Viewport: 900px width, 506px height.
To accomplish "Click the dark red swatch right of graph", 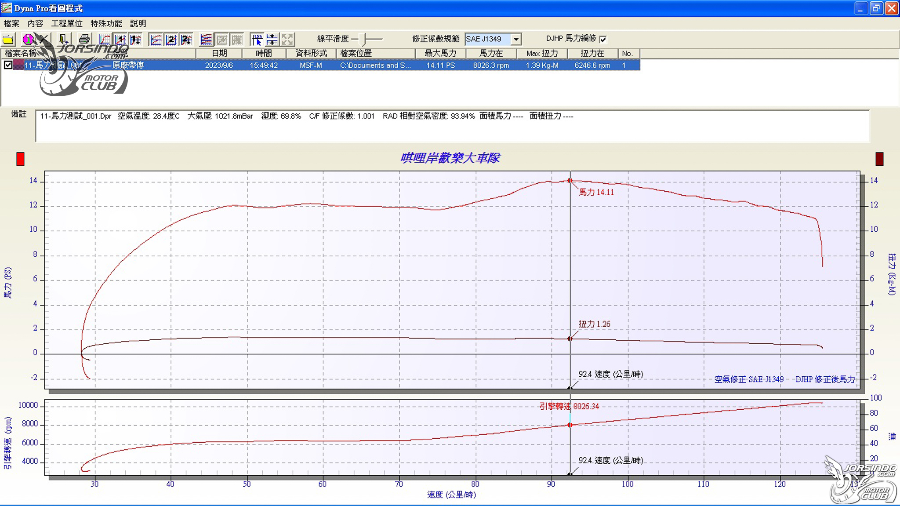I will [x=879, y=159].
